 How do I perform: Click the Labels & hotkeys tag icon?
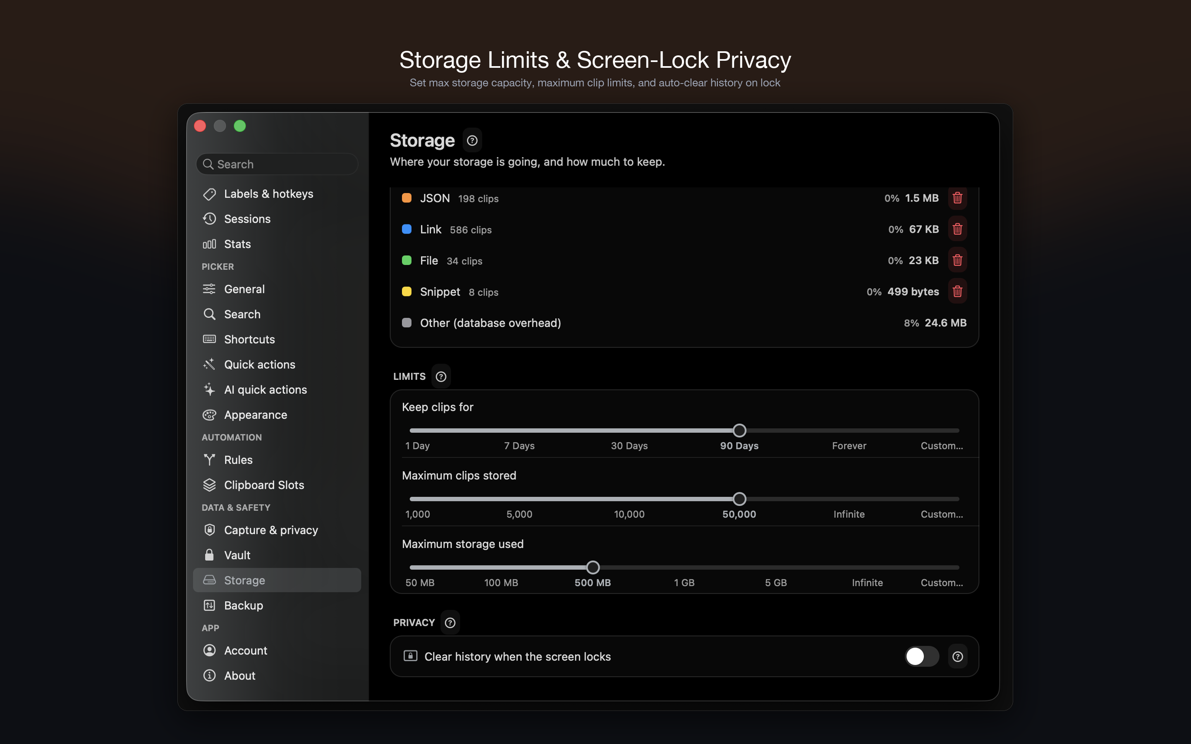209,194
